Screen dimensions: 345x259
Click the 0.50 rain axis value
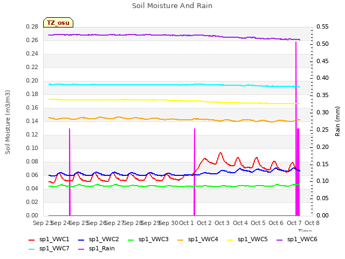[x=322, y=44]
